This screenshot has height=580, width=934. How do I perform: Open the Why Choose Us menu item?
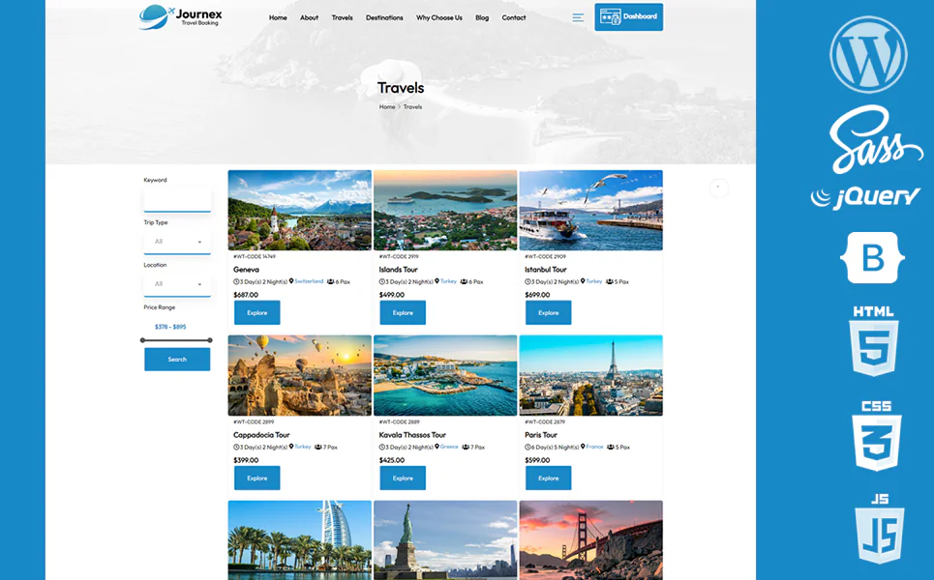(438, 17)
